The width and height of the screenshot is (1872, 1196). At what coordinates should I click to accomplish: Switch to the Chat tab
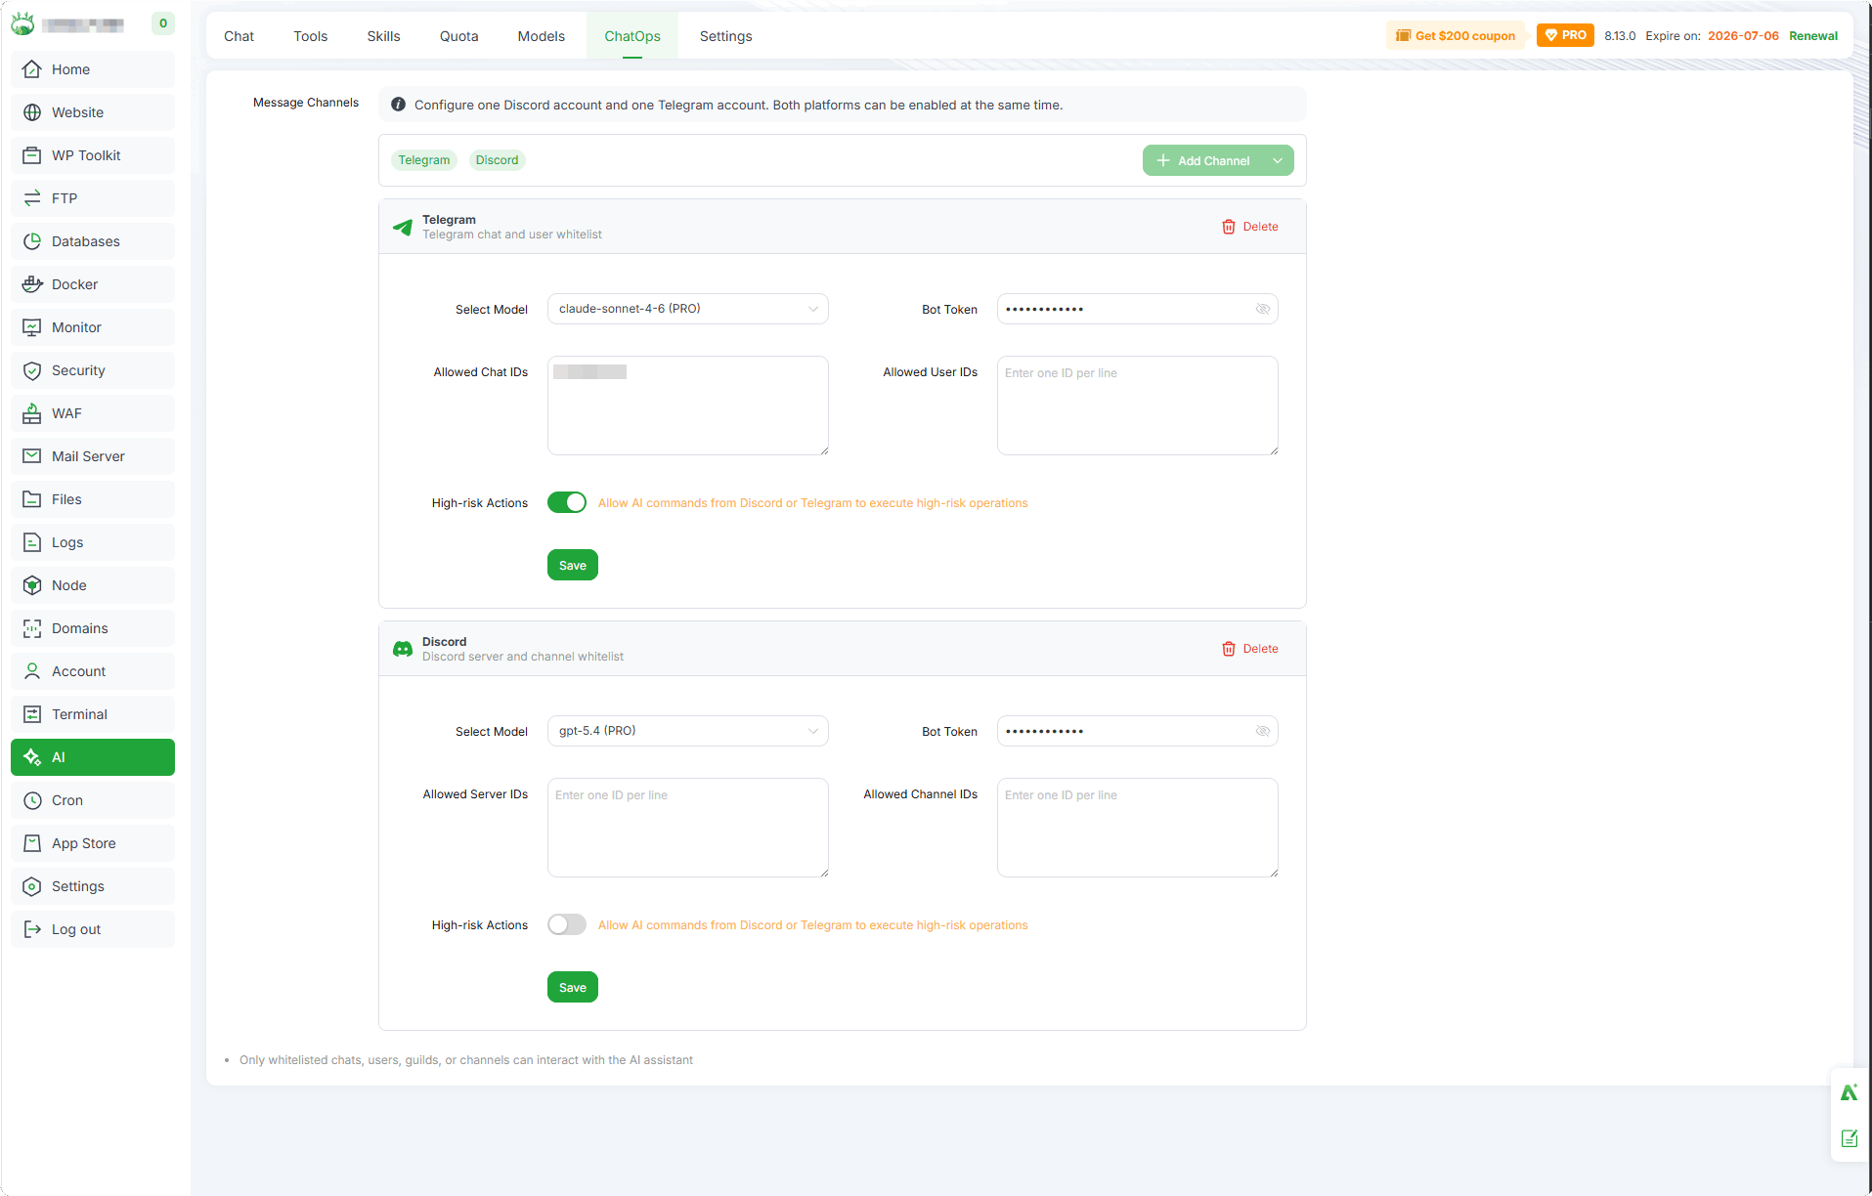(x=239, y=36)
